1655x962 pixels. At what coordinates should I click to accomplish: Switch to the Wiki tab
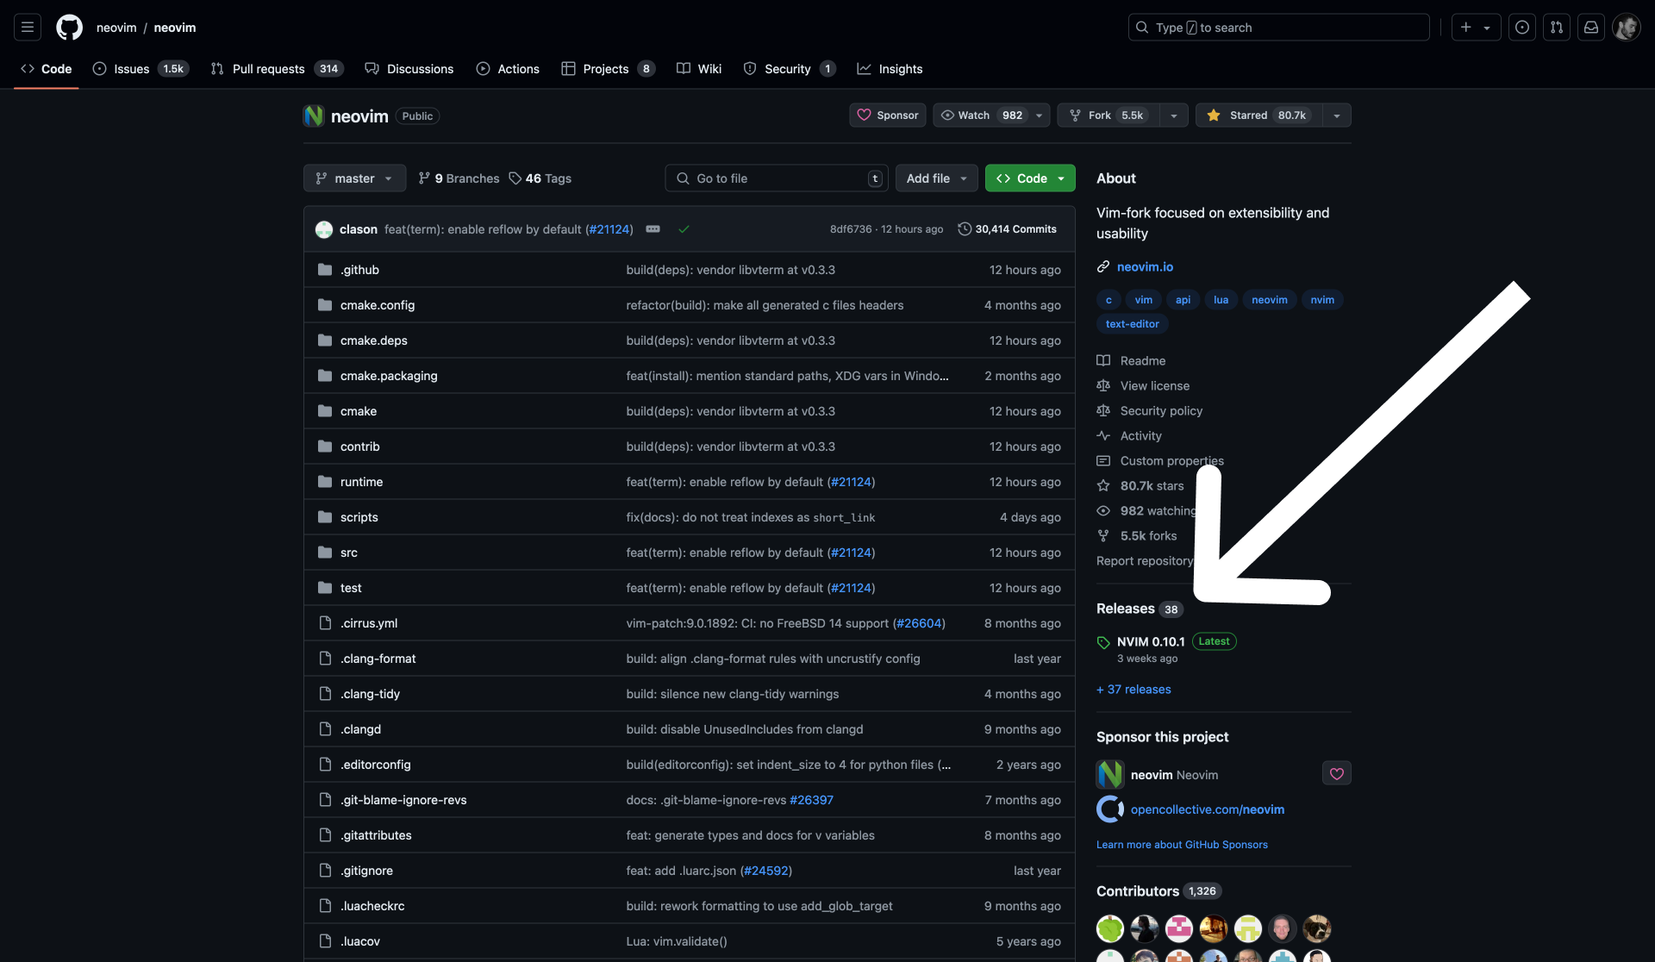point(699,69)
